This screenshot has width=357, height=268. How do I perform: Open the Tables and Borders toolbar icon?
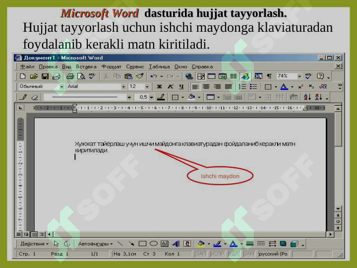[x=201, y=76]
